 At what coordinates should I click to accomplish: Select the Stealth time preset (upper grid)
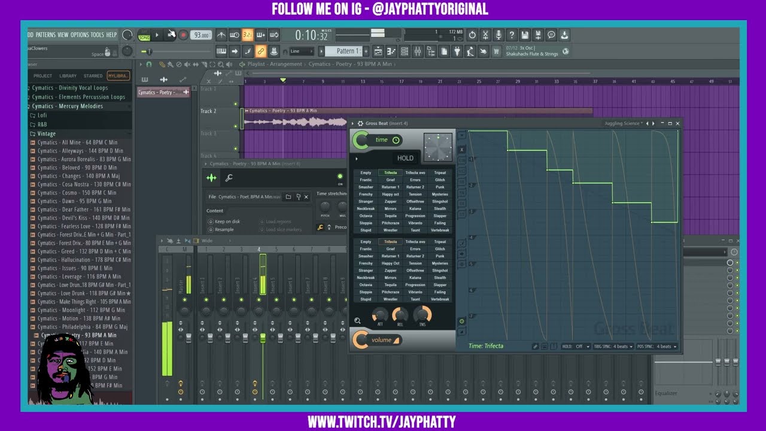pyautogui.click(x=440, y=209)
